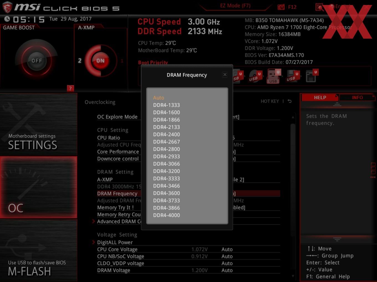The height and width of the screenshot is (282, 377).
Task: Select DRAM Voltage Auto value
Action: click(x=227, y=270)
